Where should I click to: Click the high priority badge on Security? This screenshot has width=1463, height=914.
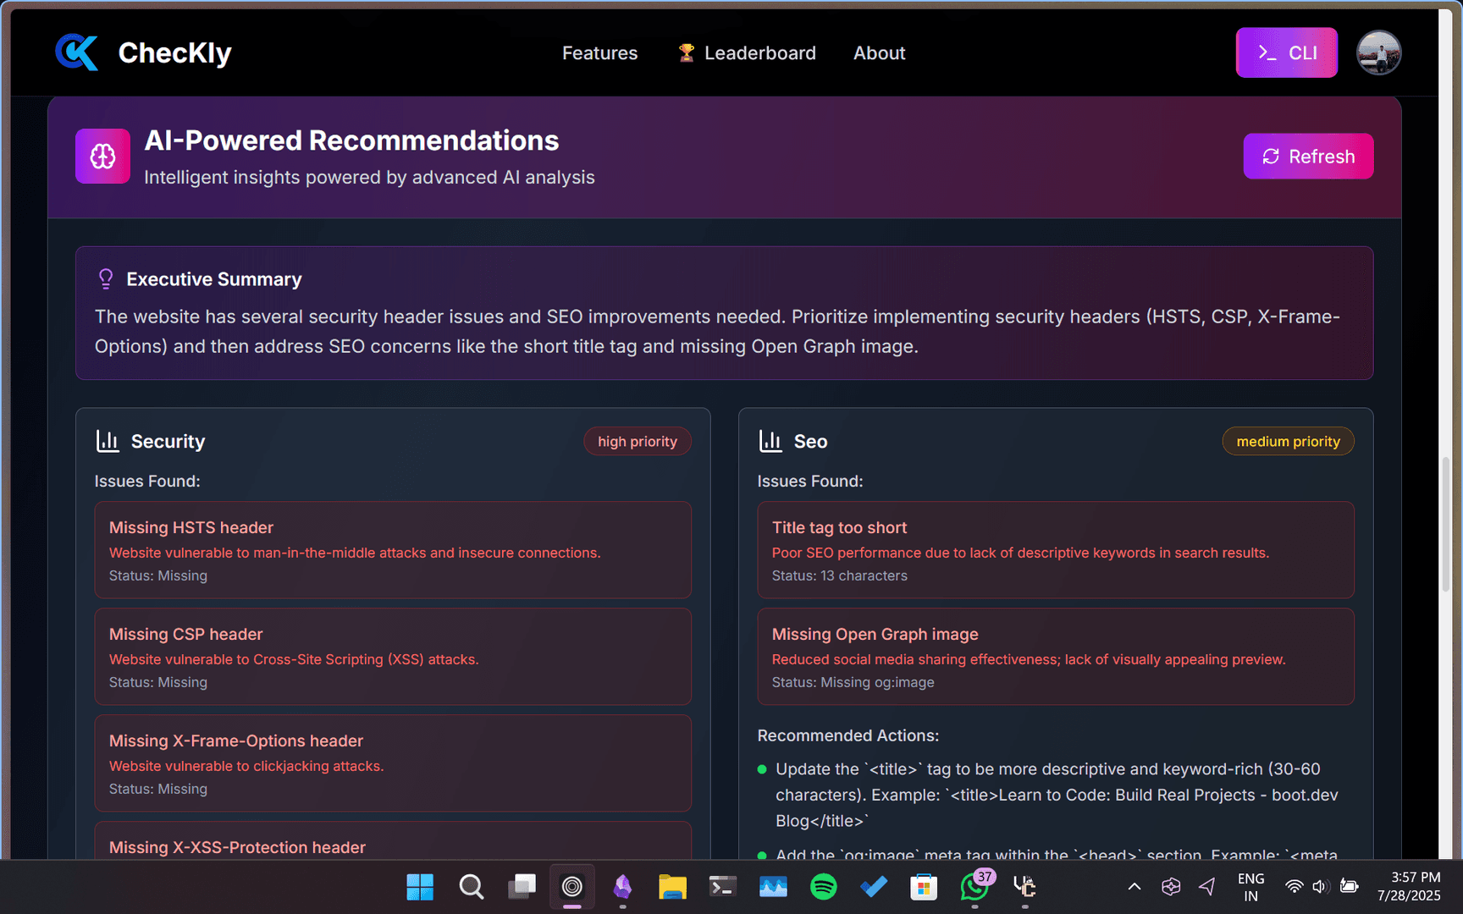pos(638,442)
